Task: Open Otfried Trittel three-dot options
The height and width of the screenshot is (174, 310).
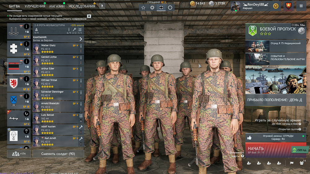Action: [81, 86]
